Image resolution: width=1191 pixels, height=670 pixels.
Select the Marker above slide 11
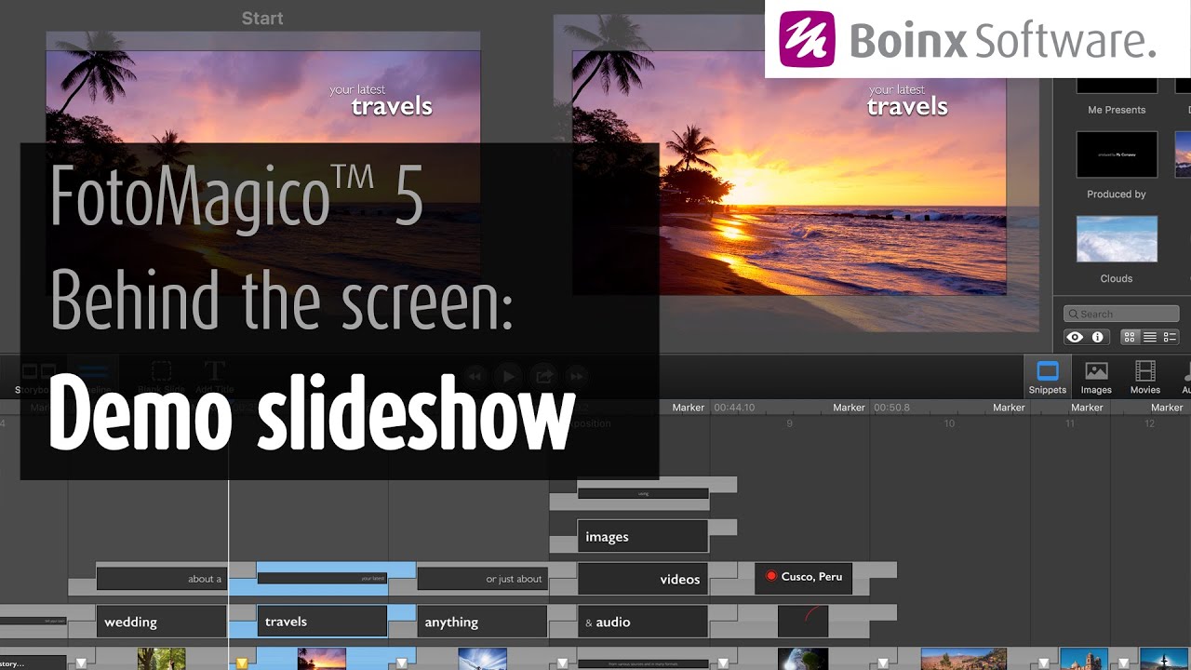[1087, 408]
